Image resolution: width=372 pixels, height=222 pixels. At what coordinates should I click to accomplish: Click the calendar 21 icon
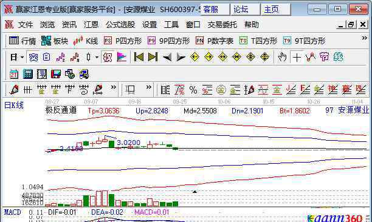[x=14, y=75]
